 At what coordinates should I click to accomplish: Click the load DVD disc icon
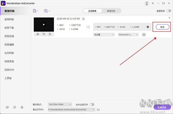point(46,11)
